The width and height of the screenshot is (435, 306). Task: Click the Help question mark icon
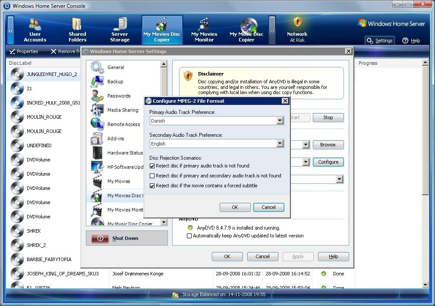coord(405,41)
